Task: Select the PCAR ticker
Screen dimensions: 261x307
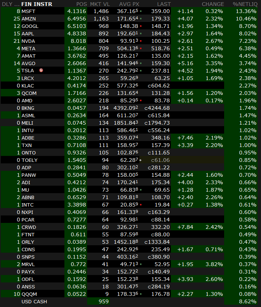Action: pyautogui.click(x=28, y=220)
